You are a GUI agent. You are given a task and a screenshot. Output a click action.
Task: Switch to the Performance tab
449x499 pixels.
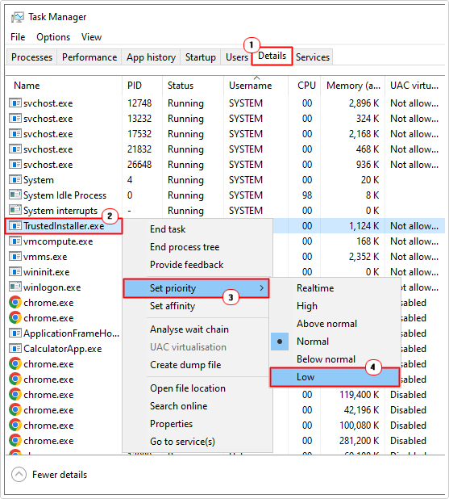click(x=89, y=57)
